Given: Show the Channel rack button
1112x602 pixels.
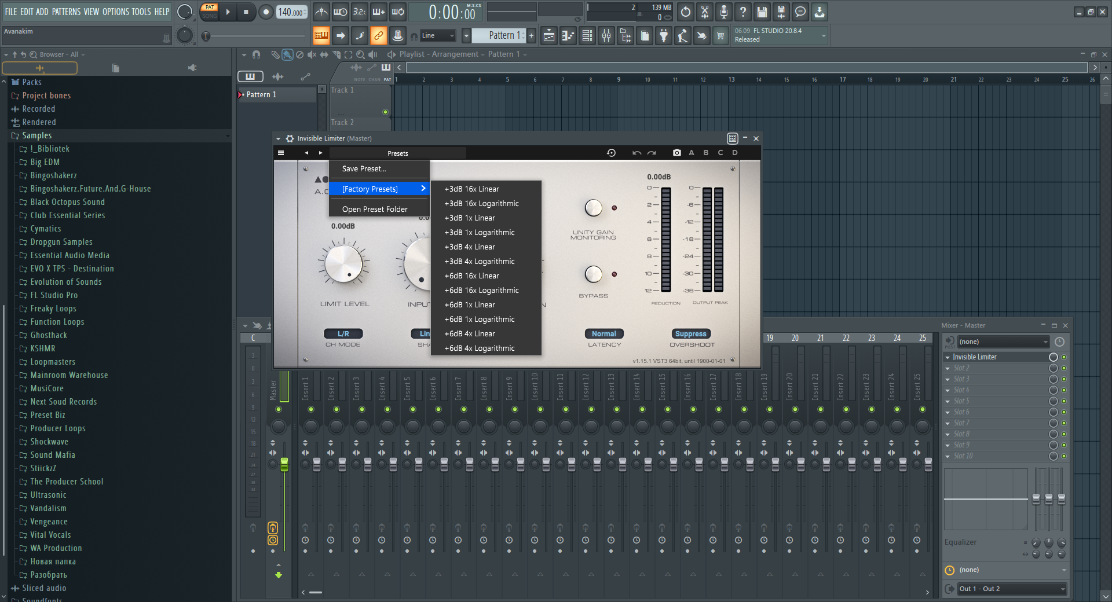Looking at the screenshot, I should [587, 36].
